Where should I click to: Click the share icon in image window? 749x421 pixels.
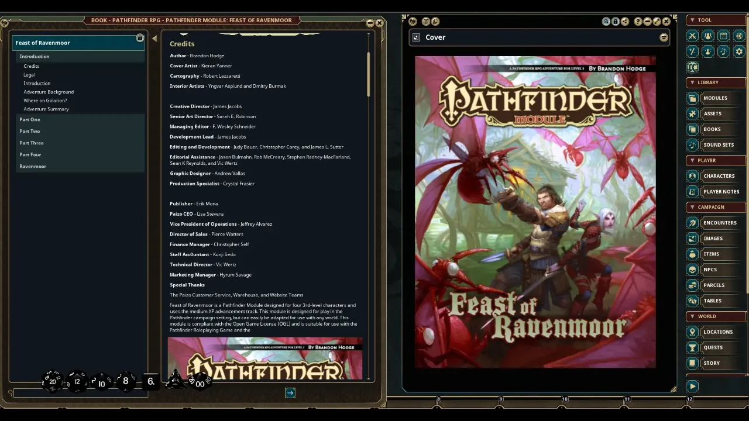625,22
